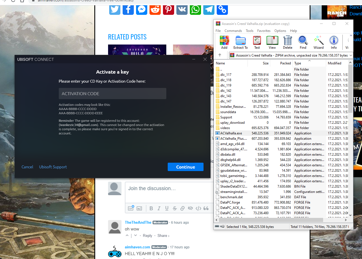Screen dimensions: 362x259
Task: Select dbdata.dll file row
Action: coord(281,155)
